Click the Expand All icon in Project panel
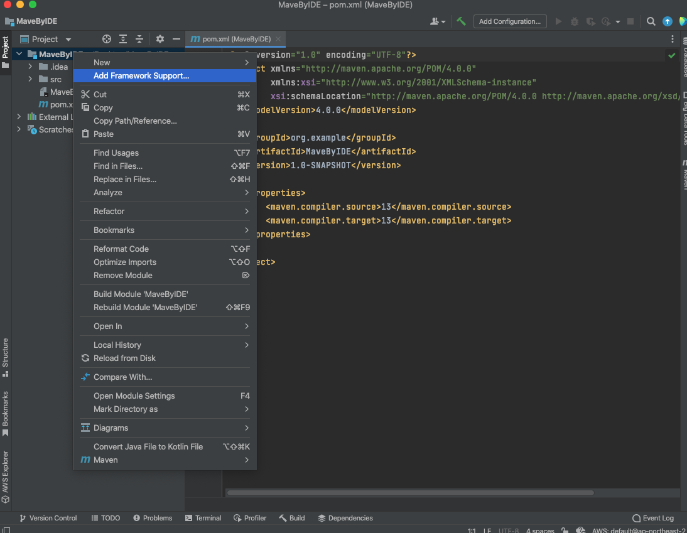The height and width of the screenshot is (533, 687). tap(123, 39)
